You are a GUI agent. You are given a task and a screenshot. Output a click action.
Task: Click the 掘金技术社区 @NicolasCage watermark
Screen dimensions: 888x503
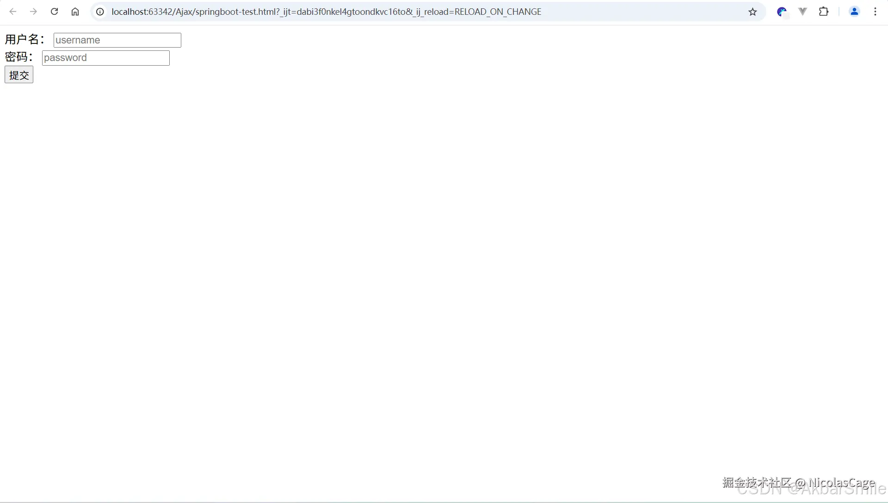coord(798,482)
